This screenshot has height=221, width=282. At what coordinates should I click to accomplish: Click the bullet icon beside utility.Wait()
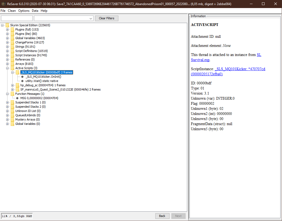22,81
